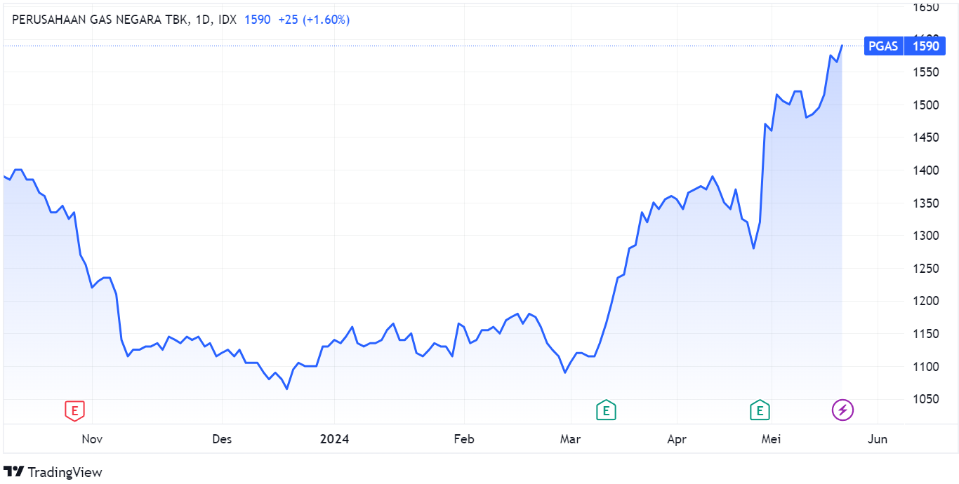This screenshot has width=959, height=484.
Task: Click the 1150 price axis label
Action: [925, 334]
